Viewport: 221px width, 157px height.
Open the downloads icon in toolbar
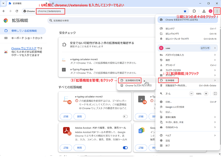pos(204,11)
